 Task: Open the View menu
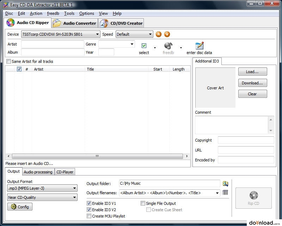(x=103, y=13)
